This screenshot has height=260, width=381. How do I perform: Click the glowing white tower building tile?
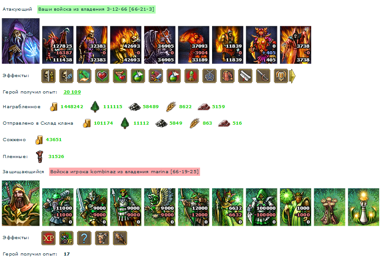pyautogui.click(x=364, y=207)
